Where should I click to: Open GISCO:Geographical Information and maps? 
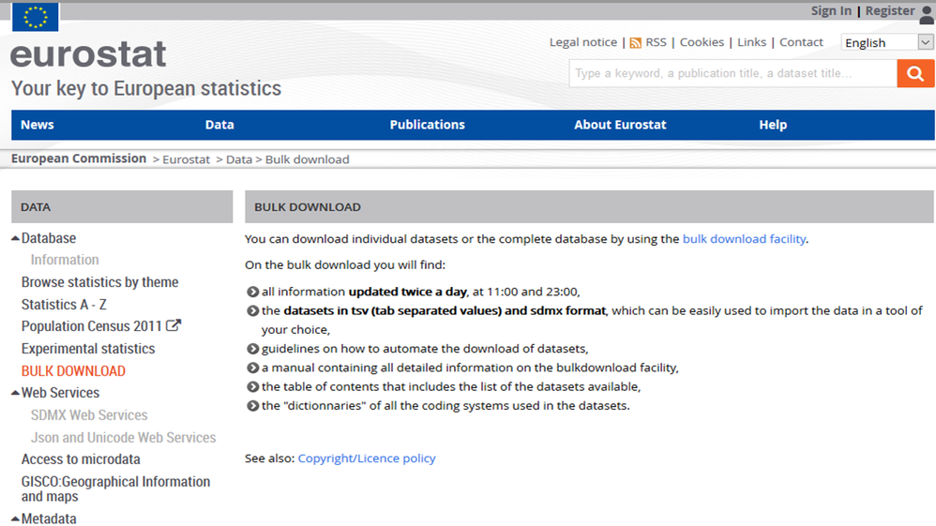[x=115, y=489]
